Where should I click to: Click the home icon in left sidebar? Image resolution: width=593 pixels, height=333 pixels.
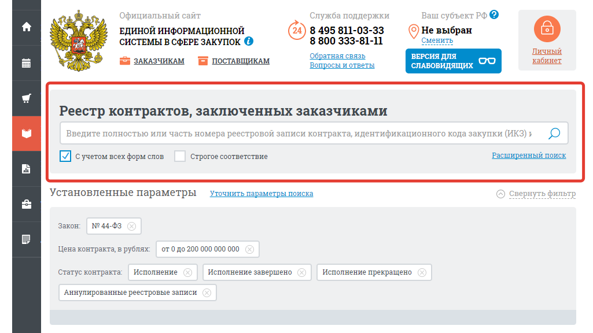26,27
